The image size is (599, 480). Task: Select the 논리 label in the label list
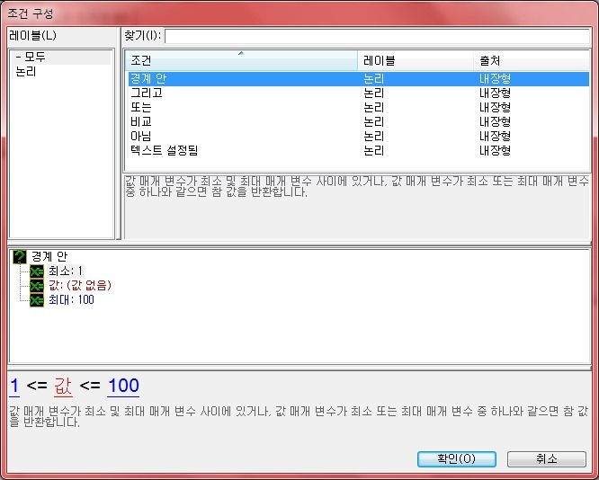pyautogui.click(x=26, y=72)
